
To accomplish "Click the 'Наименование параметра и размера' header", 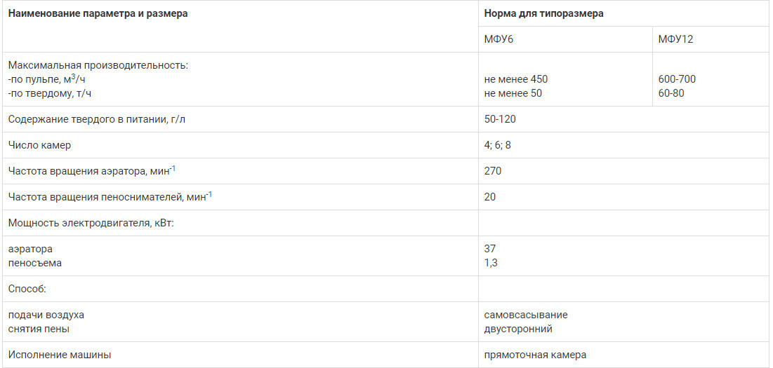I will tap(98, 14).
